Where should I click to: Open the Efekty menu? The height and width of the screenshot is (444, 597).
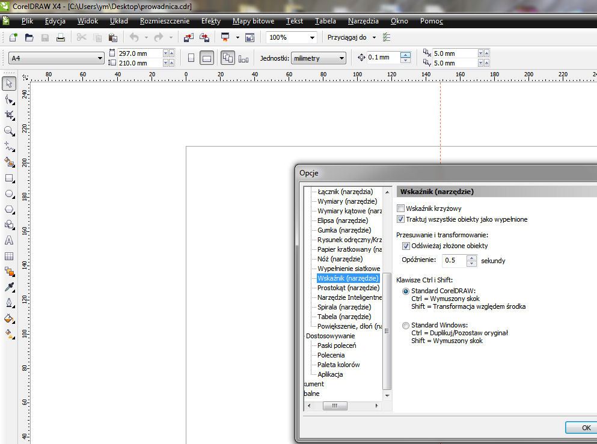click(x=210, y=21)
